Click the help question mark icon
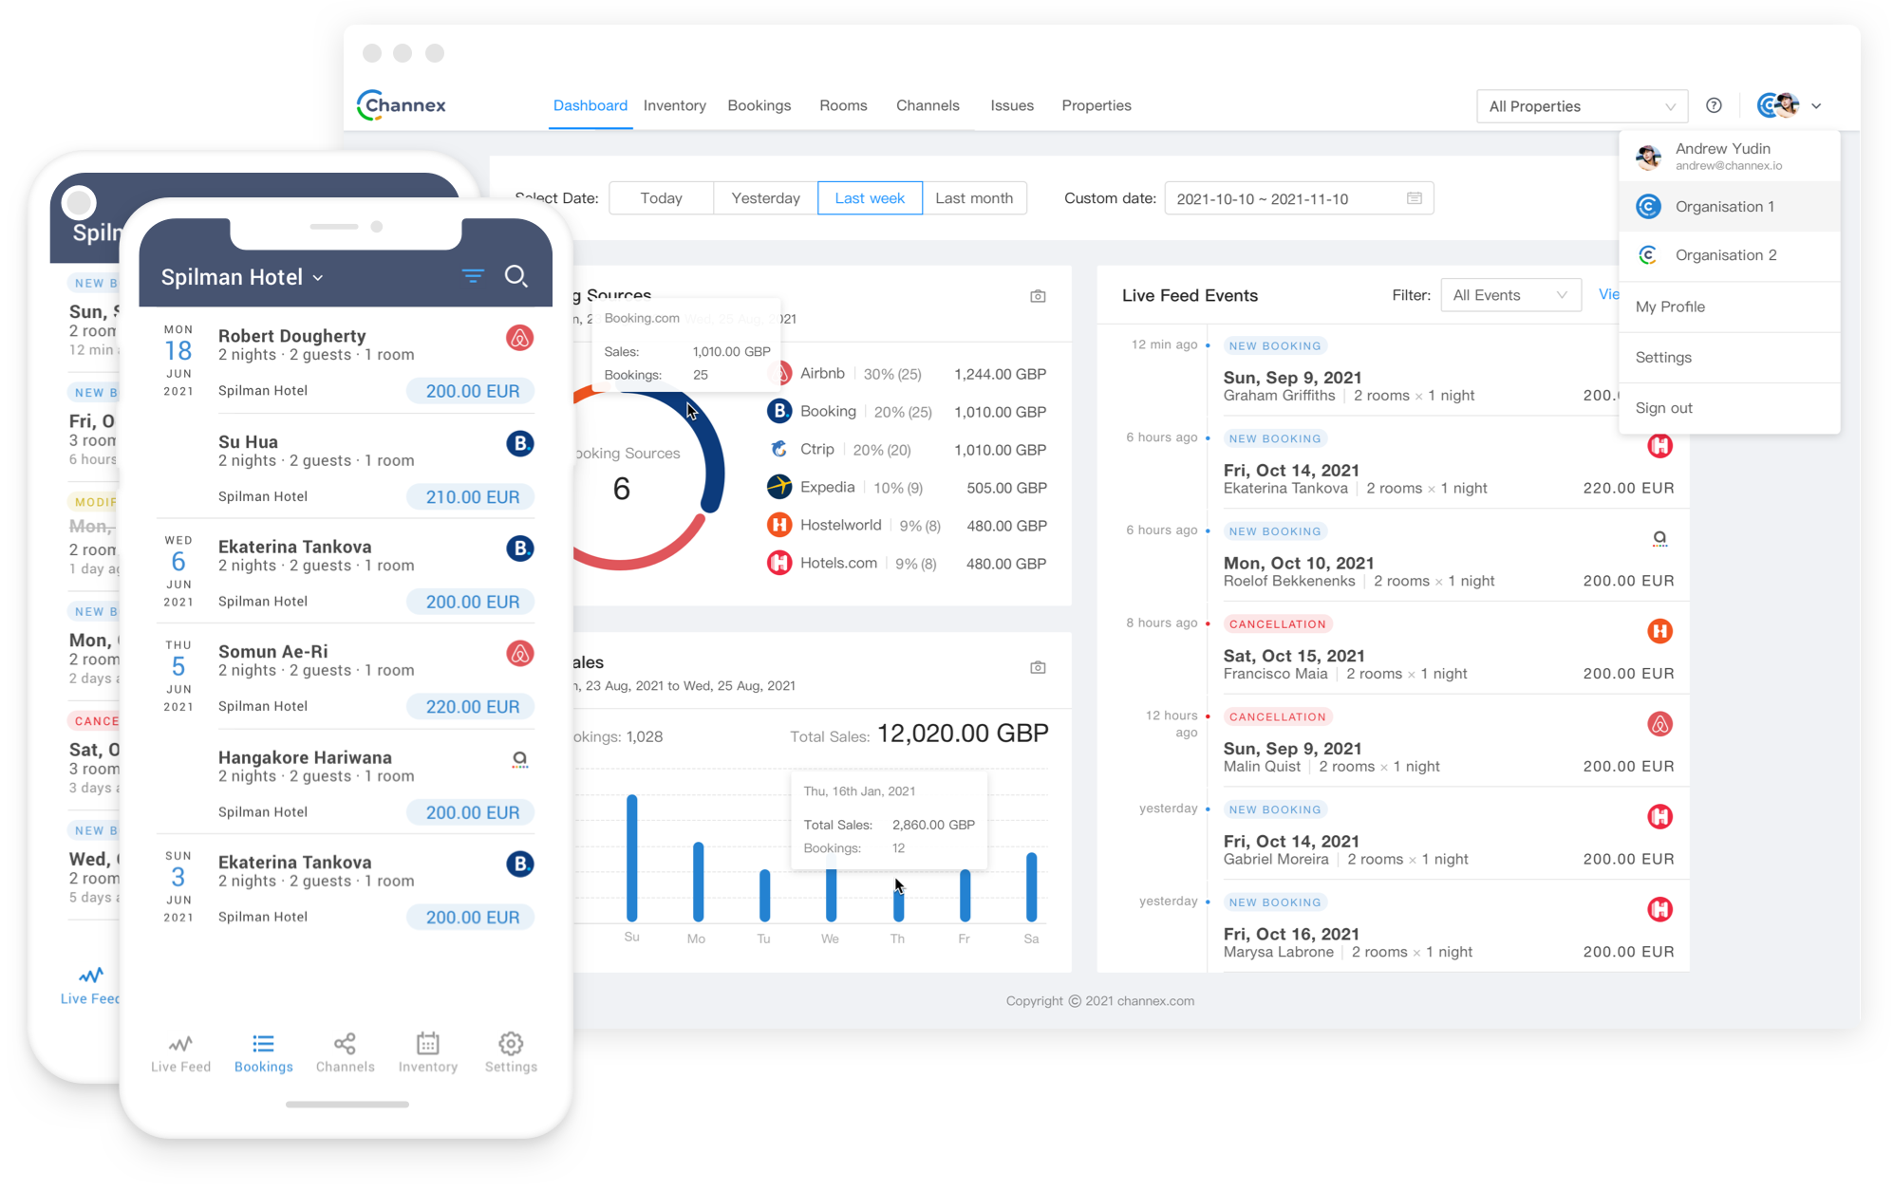The height and width of the screenshot is (1190, 1893). pos(1714,105)
